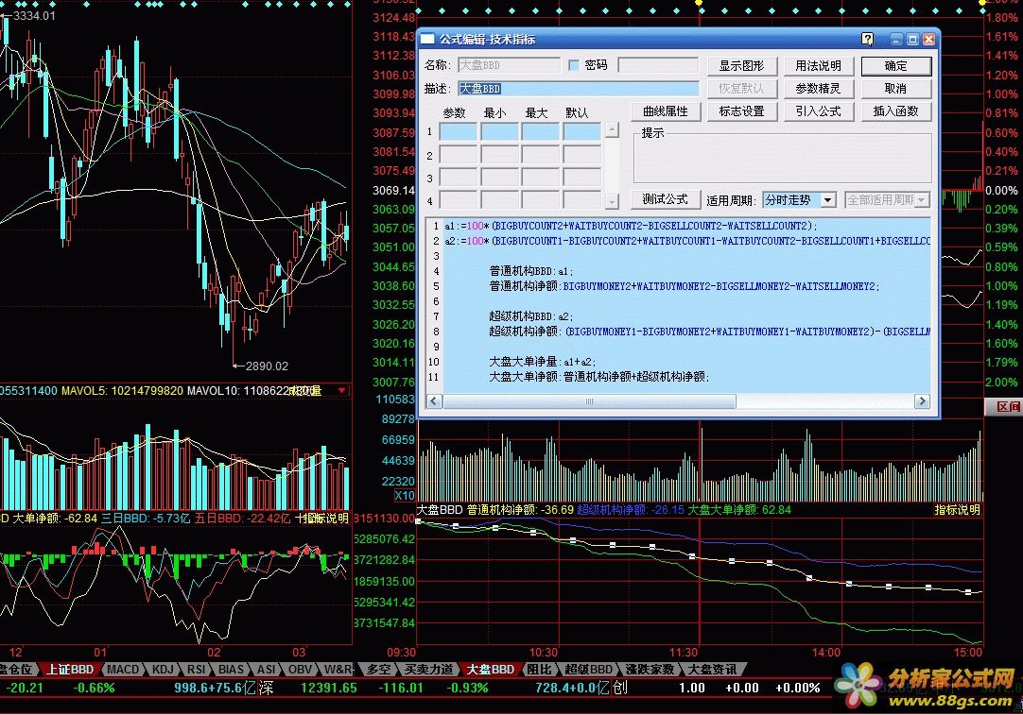The height and width of the screenshot is (715, 1023).
Task: Click code editor horizontal scroll left arrow
Action: tap(434, 400)
